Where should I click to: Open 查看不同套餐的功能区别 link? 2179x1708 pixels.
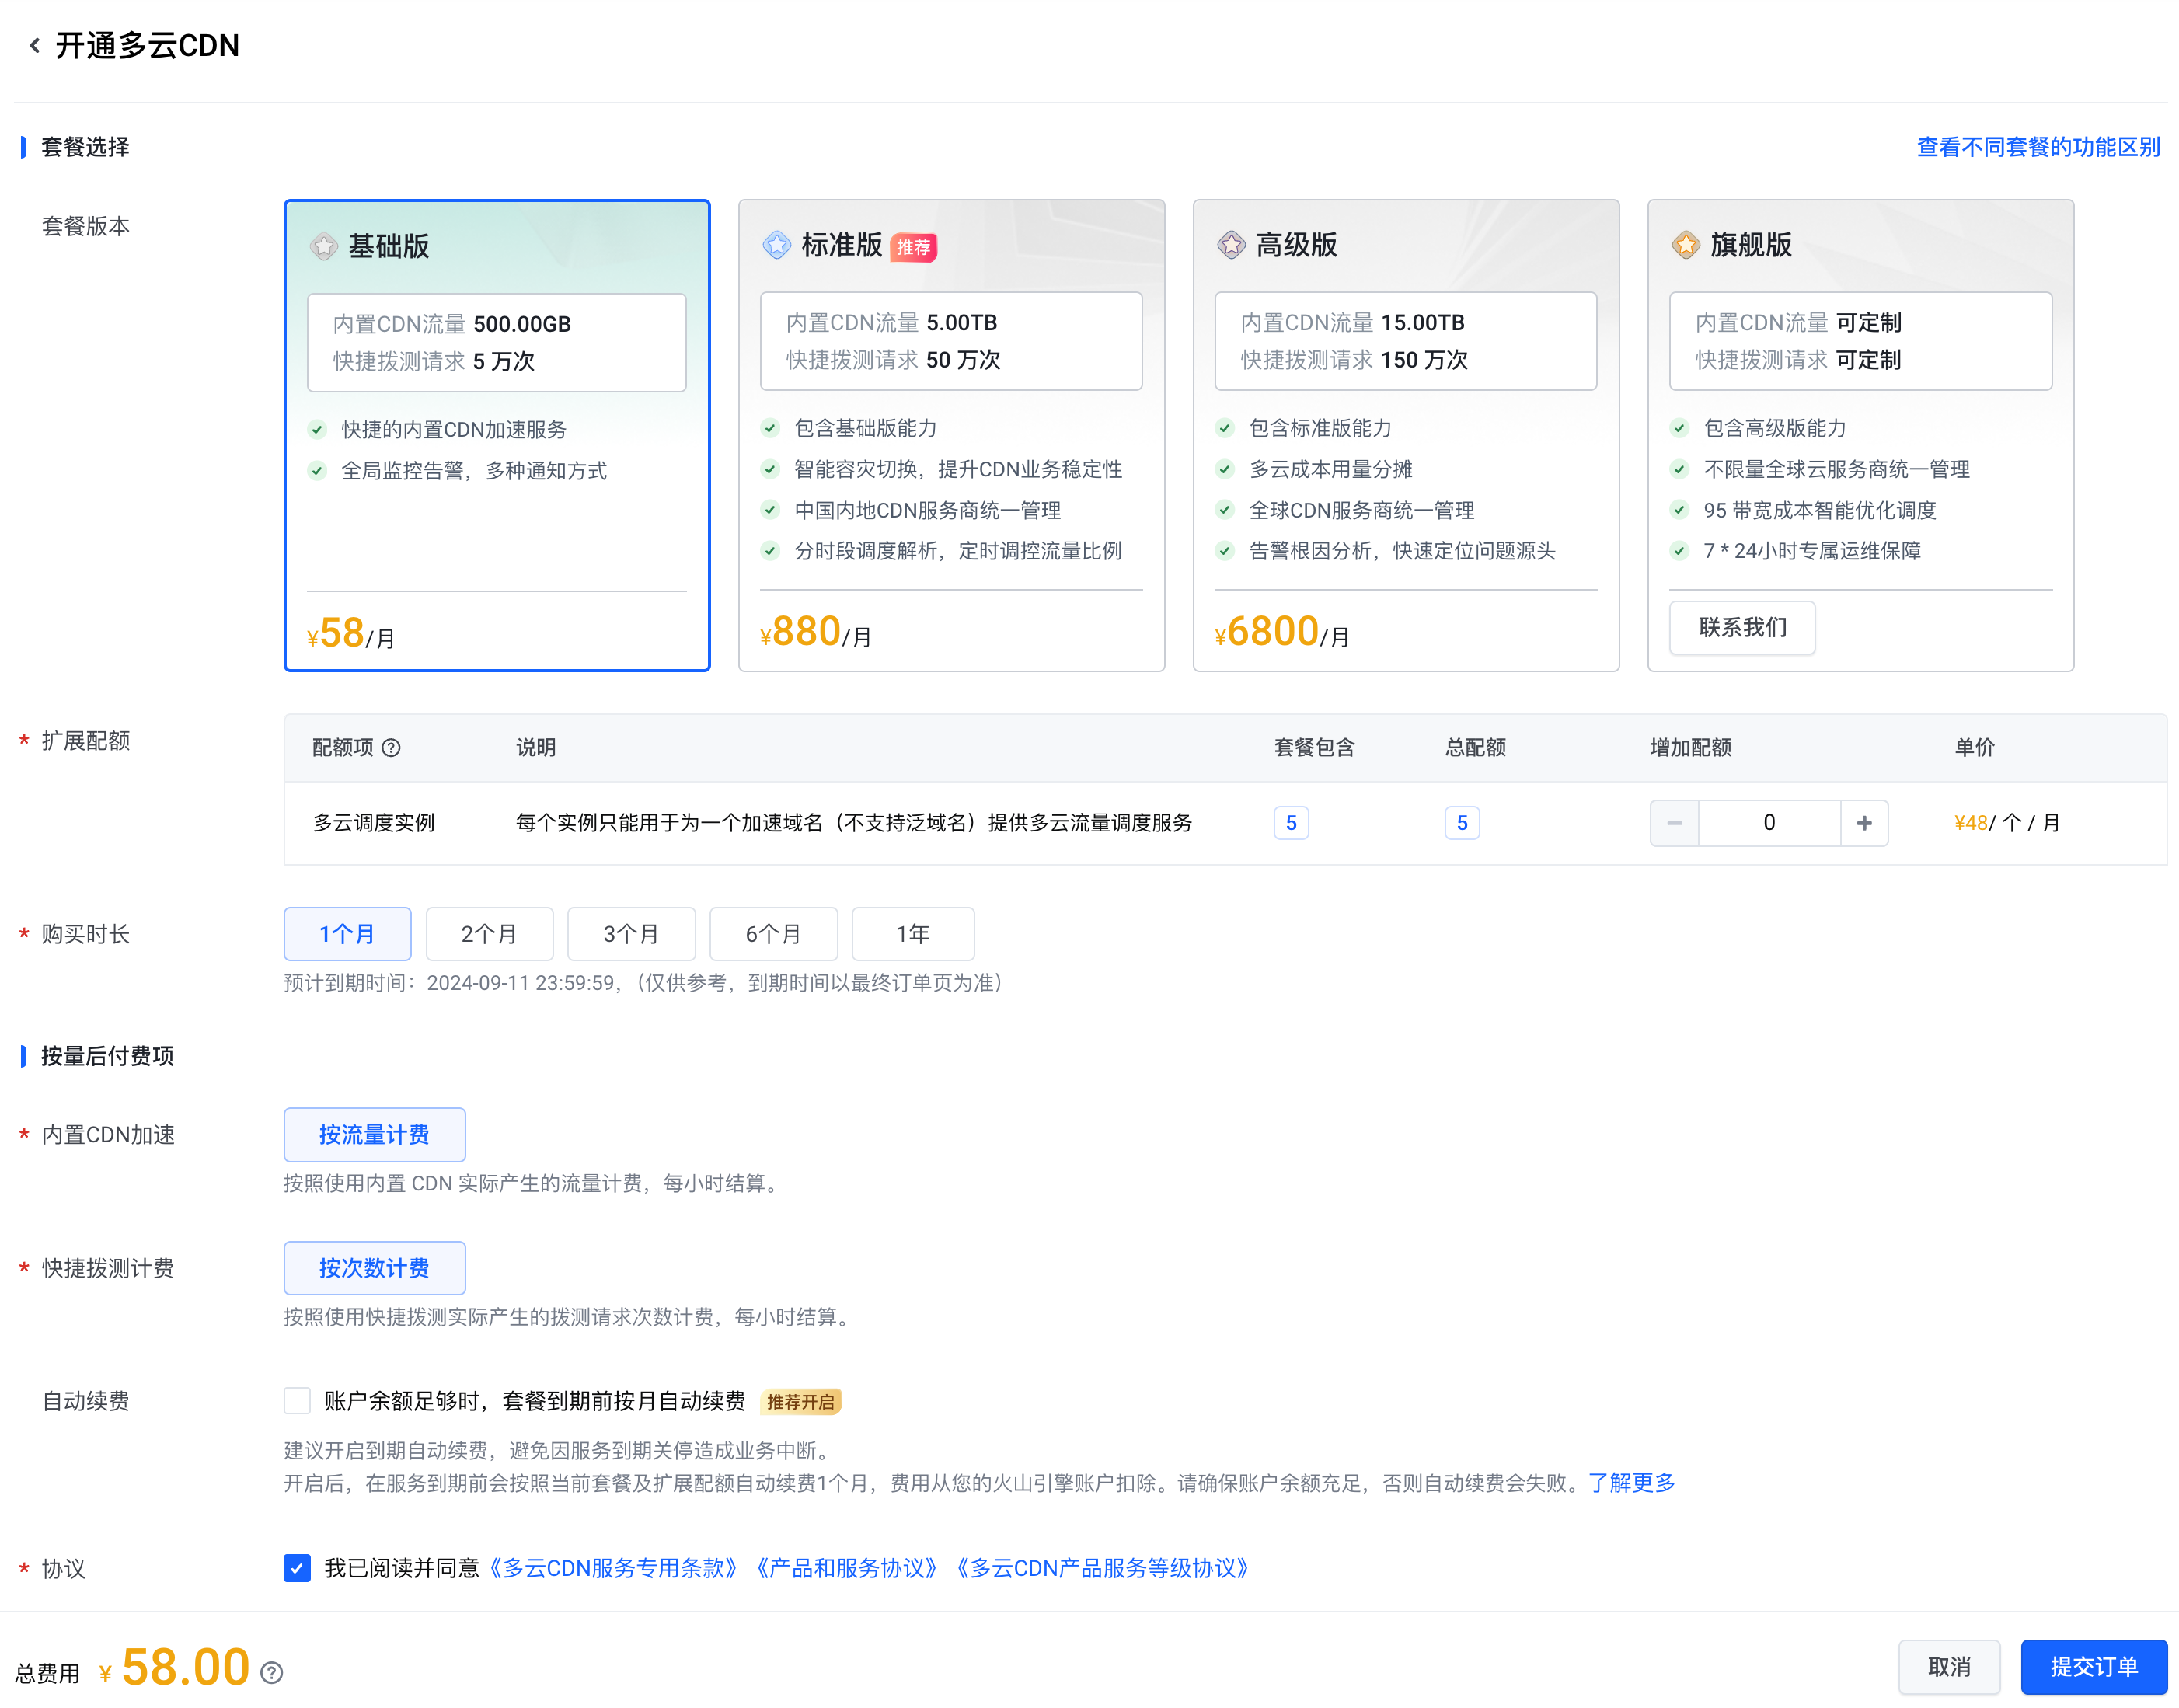(2038, 147)
